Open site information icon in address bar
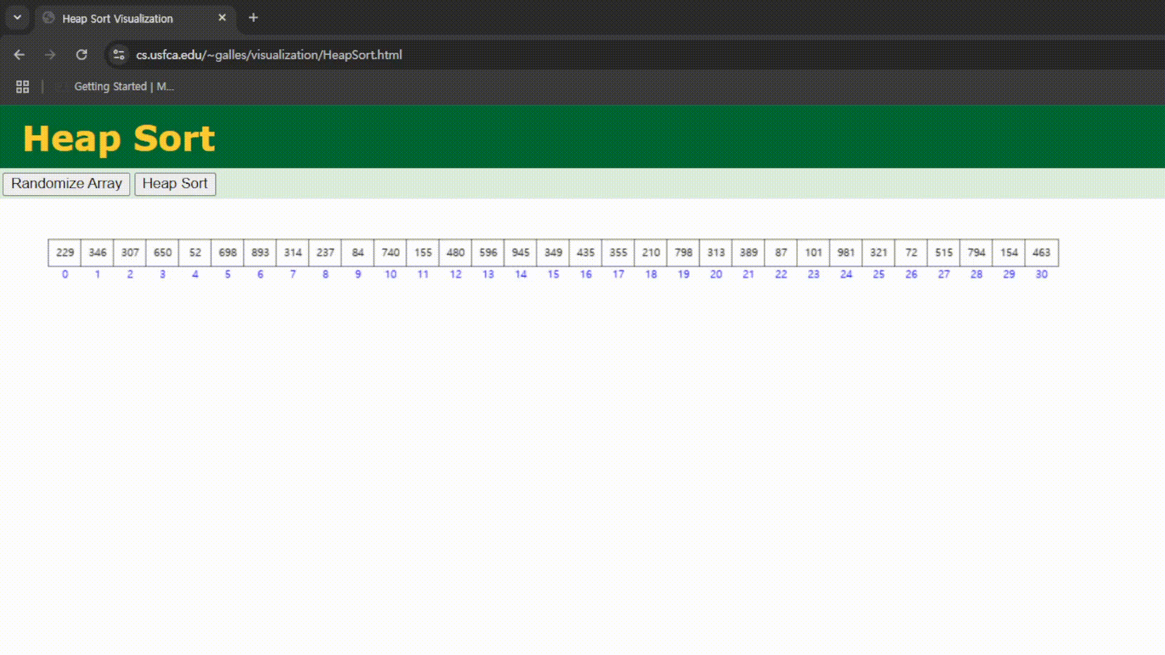 pos(119,55)
